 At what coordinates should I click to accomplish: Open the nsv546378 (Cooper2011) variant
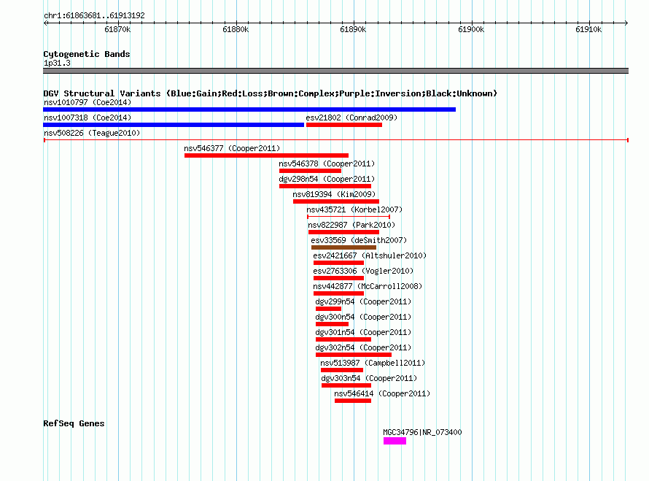(327, 163)
